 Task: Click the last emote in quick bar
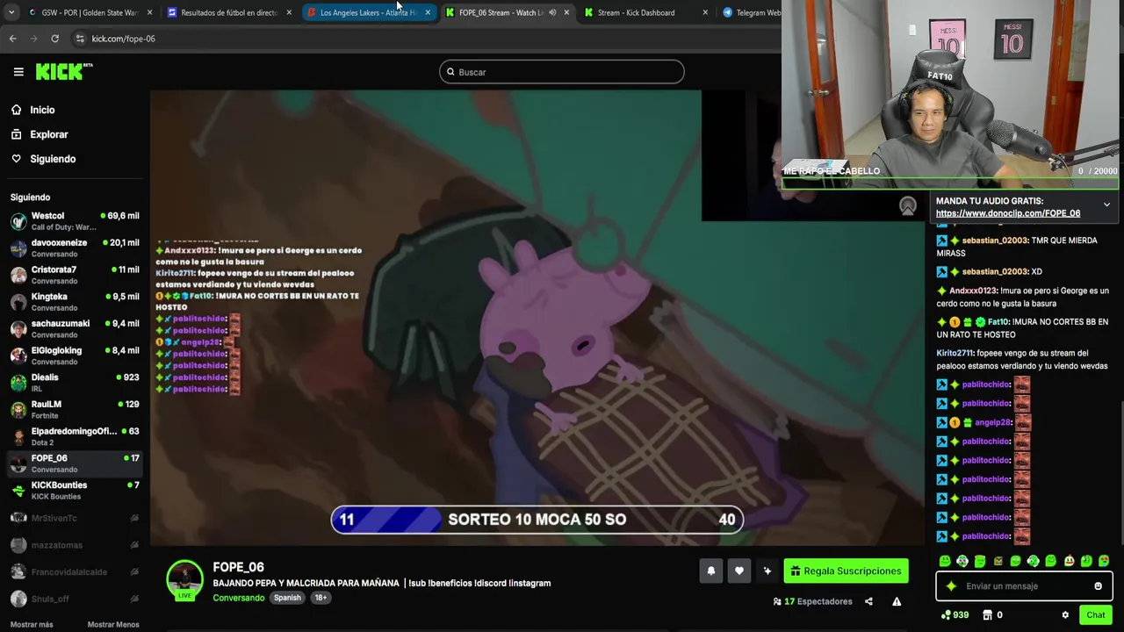point(1104,561)
